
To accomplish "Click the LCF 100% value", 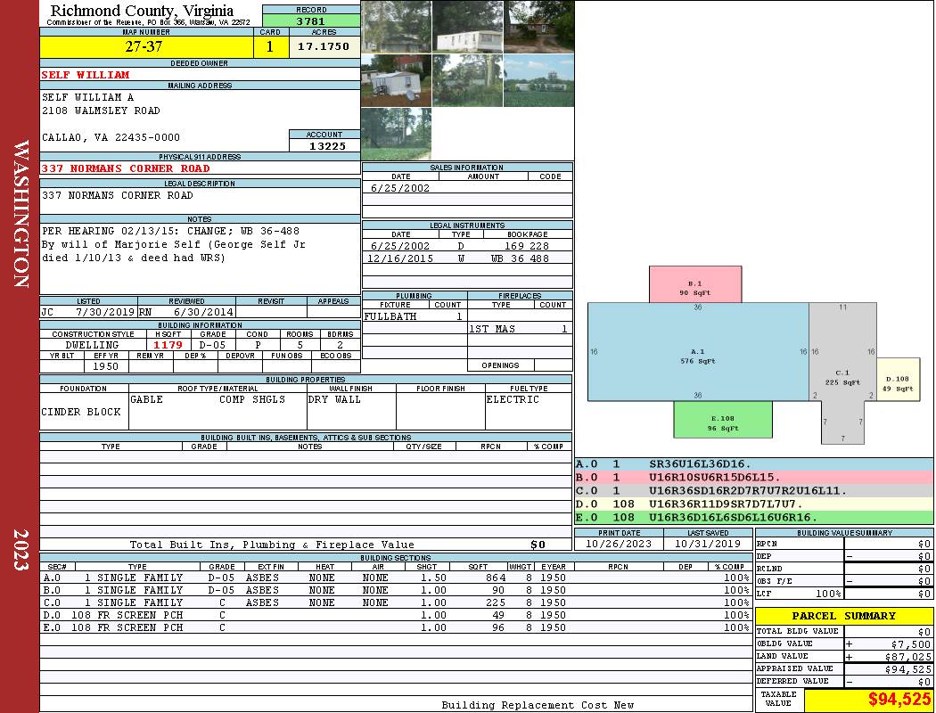I will [x=828, y=594].
